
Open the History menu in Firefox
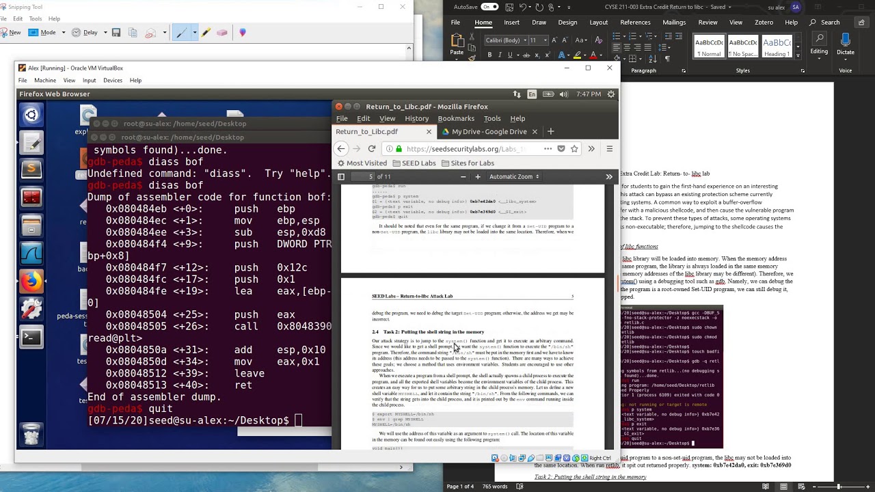point(416,119)
